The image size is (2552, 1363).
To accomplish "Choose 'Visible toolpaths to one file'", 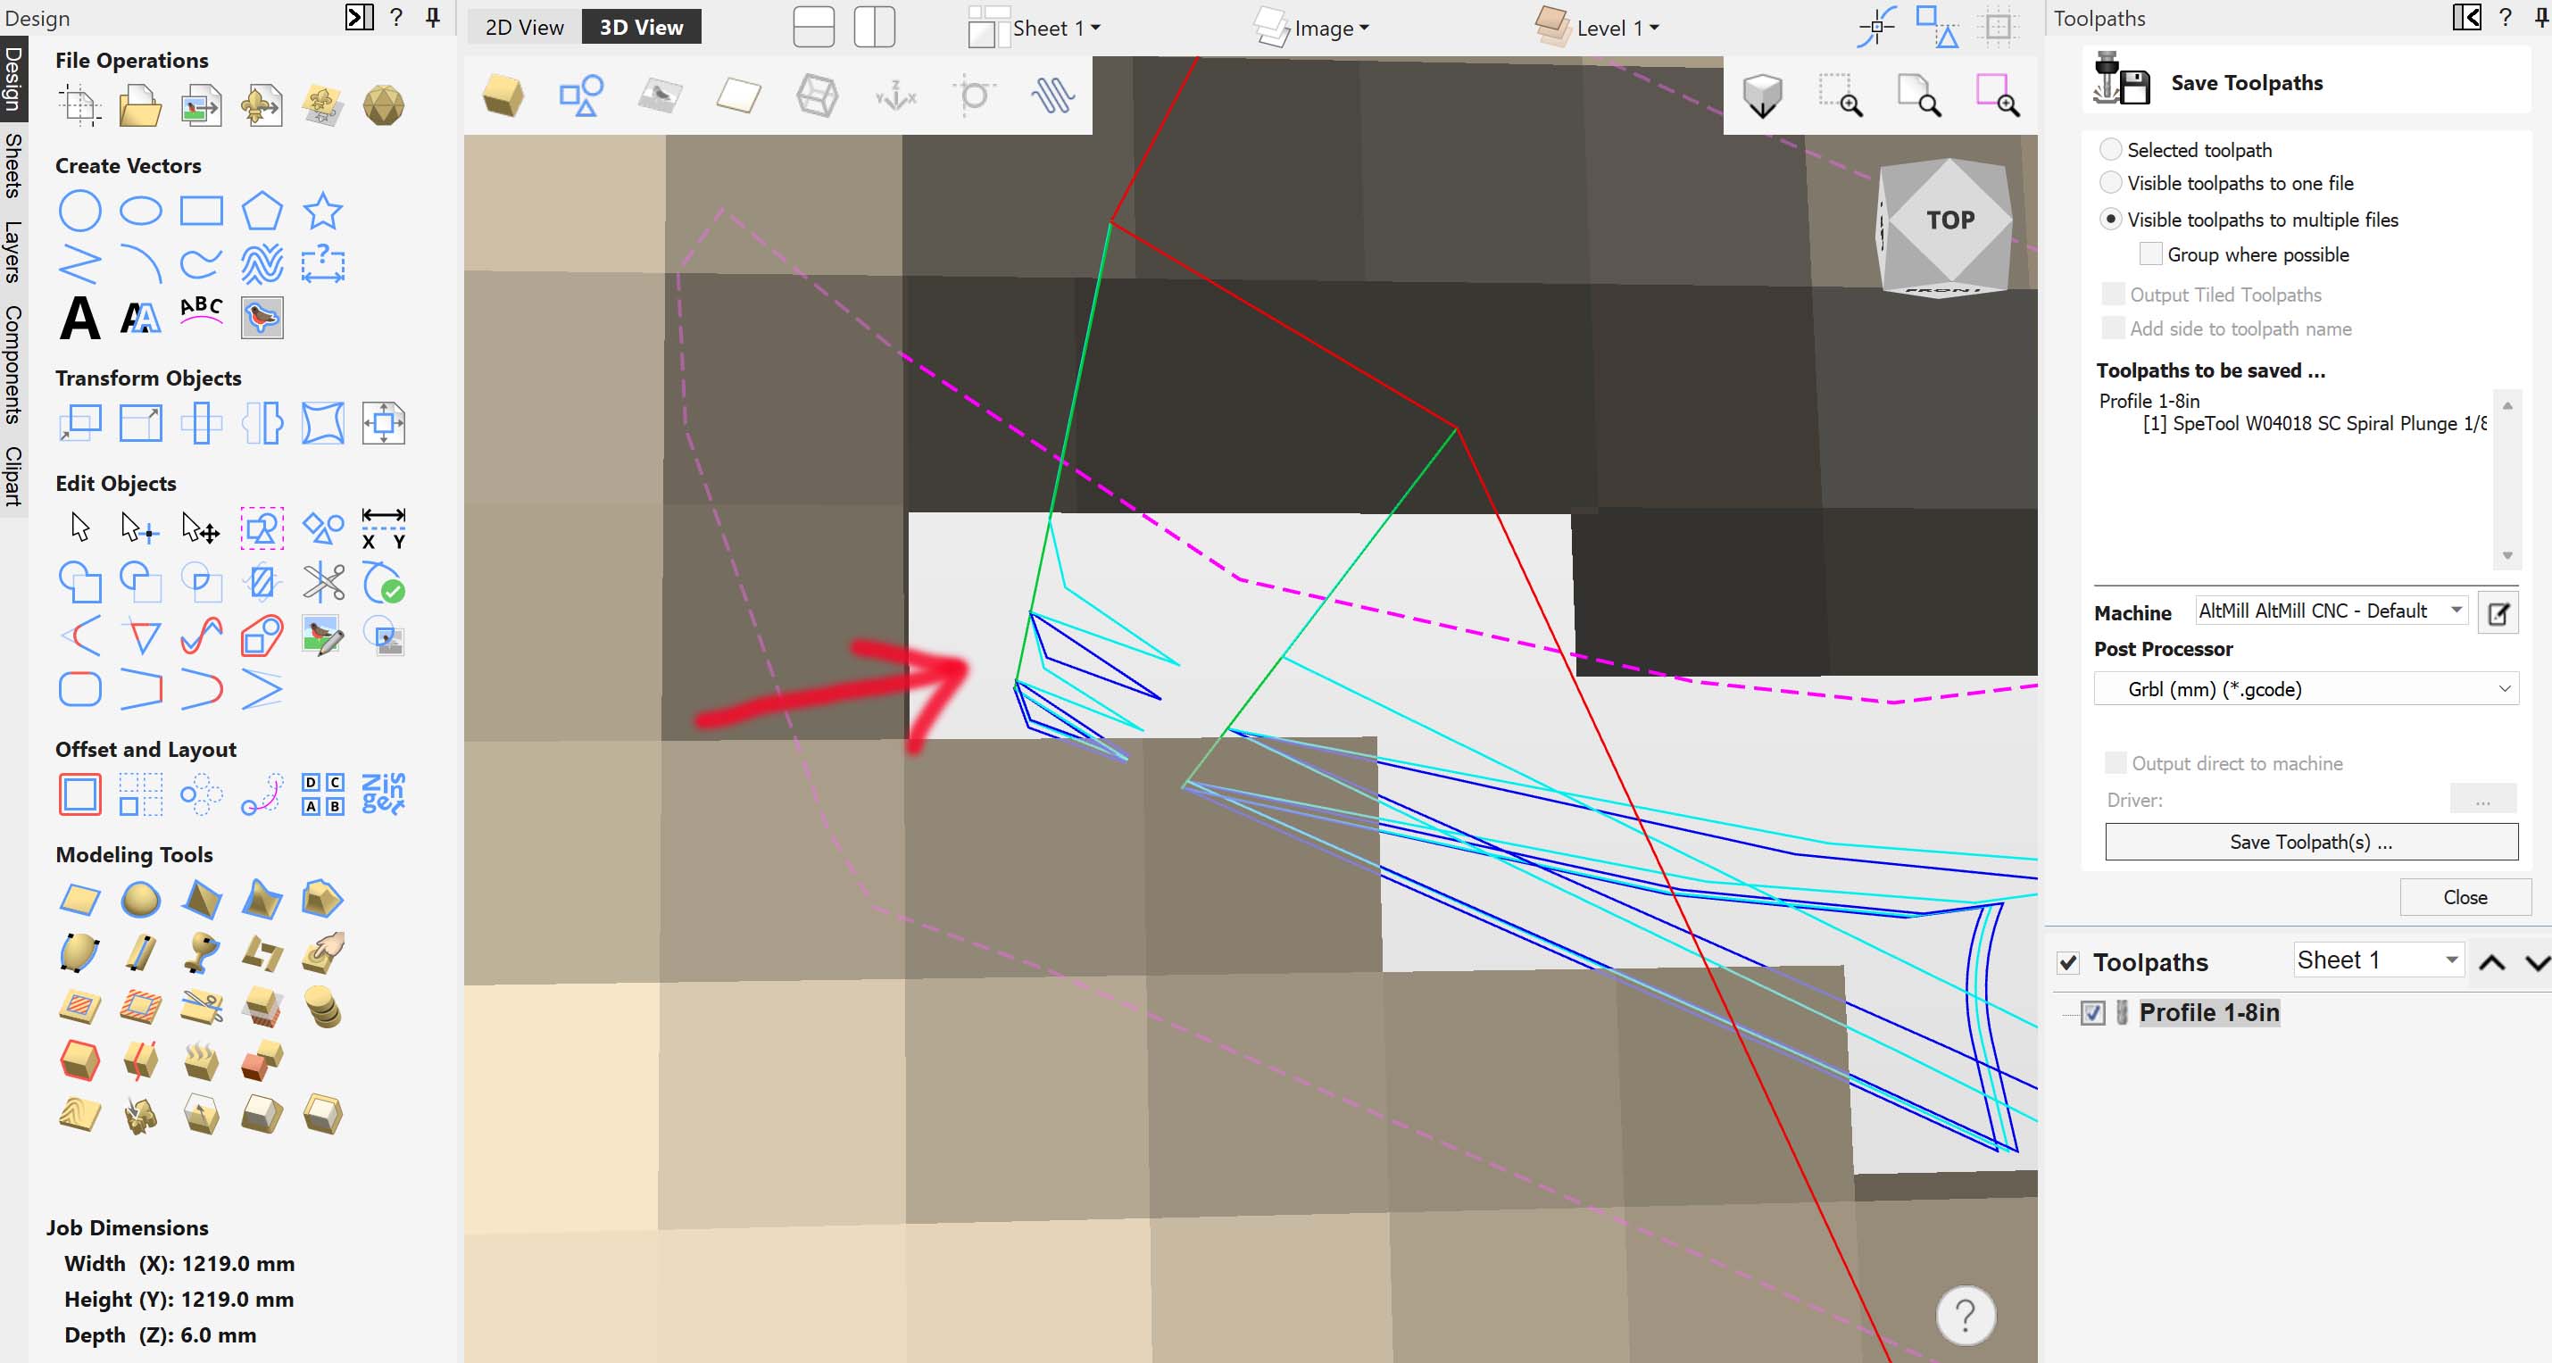I will point(2110,183).
